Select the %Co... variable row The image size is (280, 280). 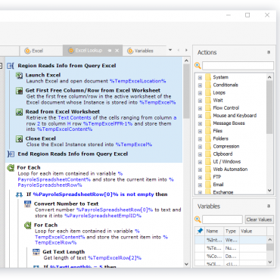[231, 256]
